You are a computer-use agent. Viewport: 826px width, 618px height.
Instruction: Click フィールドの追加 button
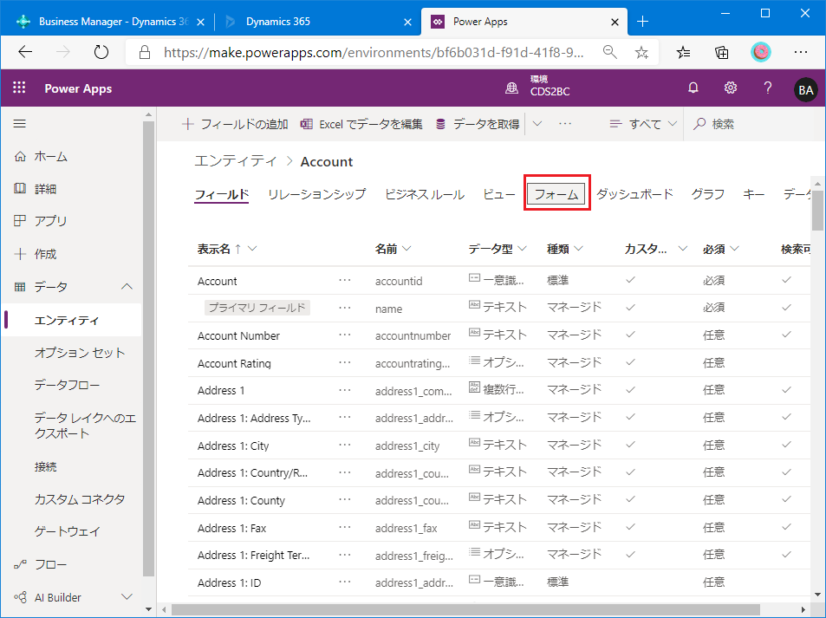click(235, 124)
